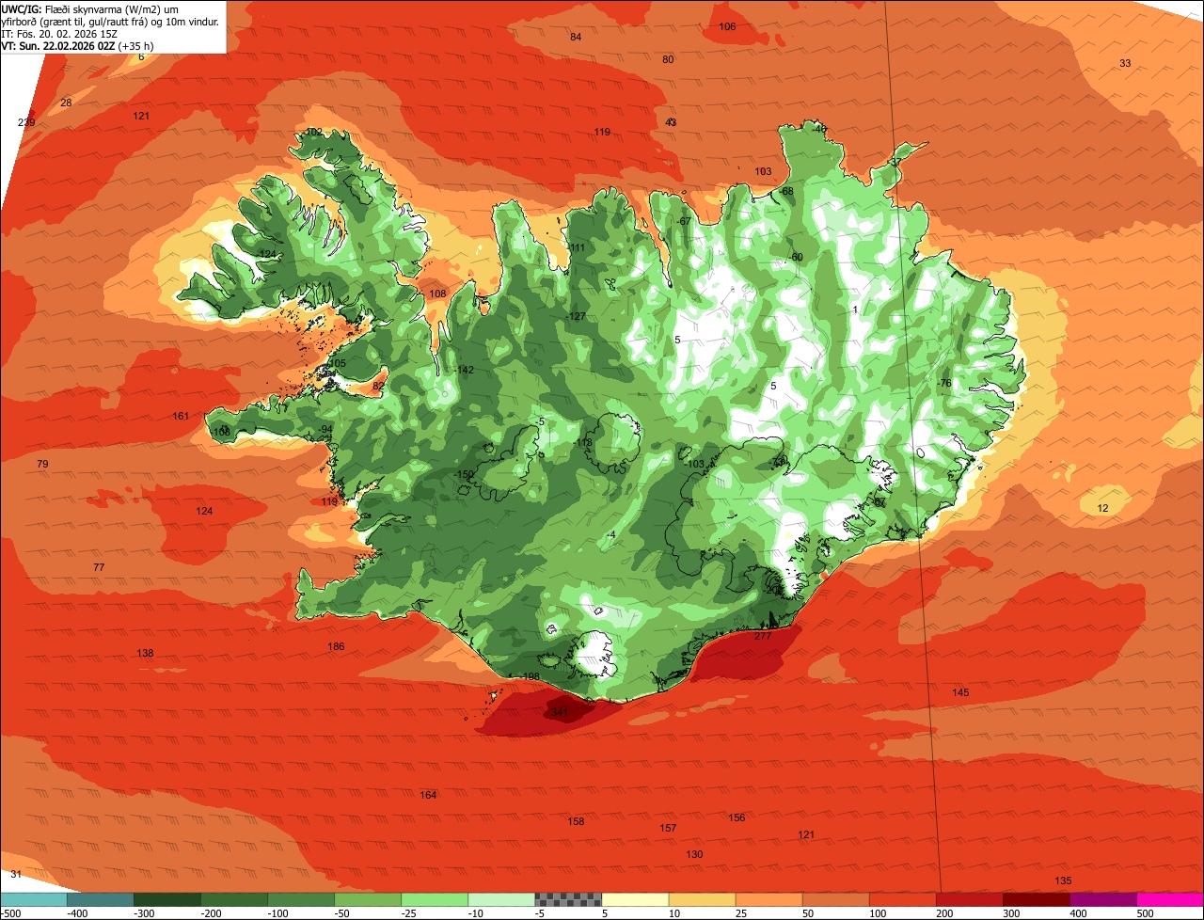1204x920 pixels.
Task: Click the -68 value on the northeast coast
Action: point(785,192)
